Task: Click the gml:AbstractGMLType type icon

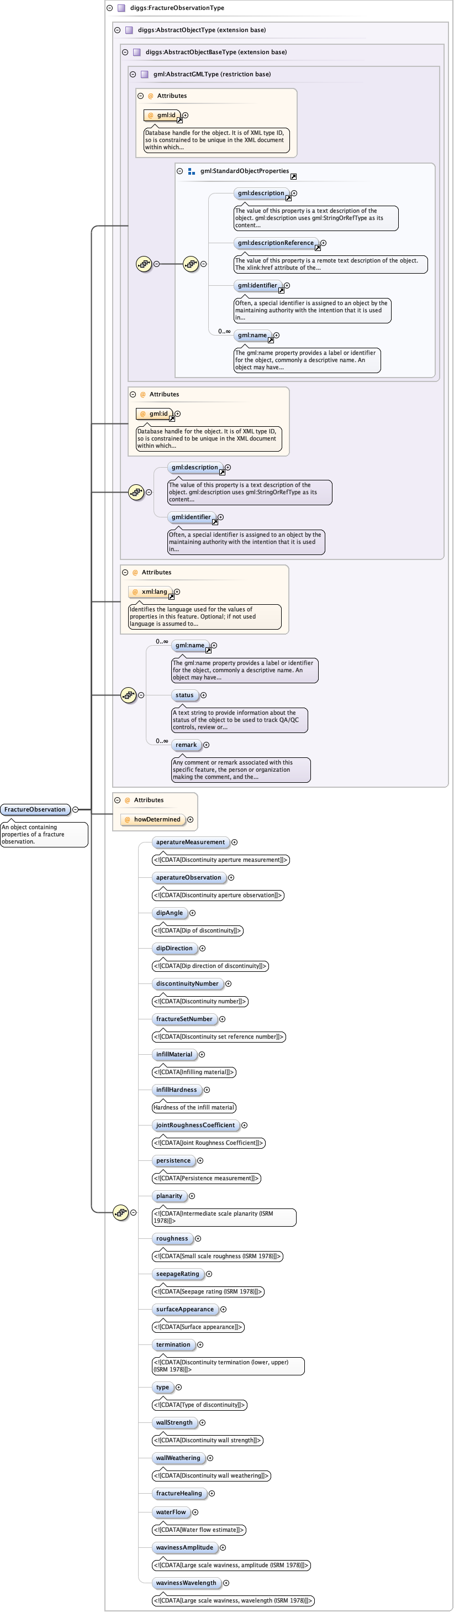Action: point(145,74)
